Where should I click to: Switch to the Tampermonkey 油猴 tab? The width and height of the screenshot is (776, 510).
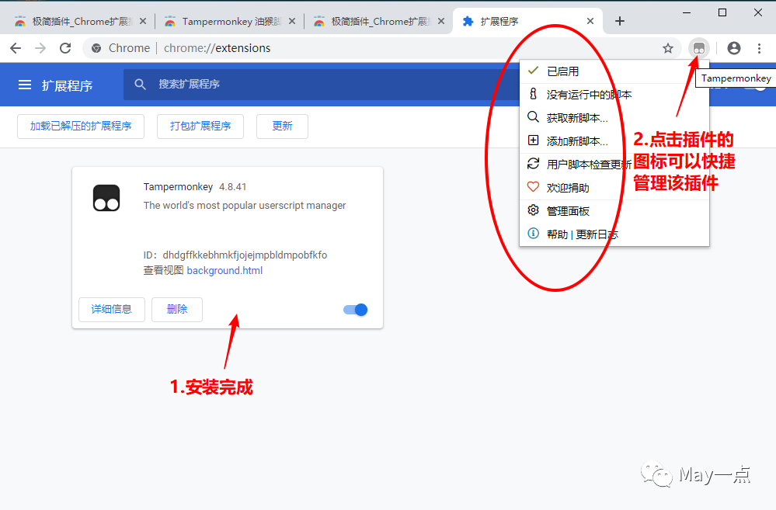point(230,21)
